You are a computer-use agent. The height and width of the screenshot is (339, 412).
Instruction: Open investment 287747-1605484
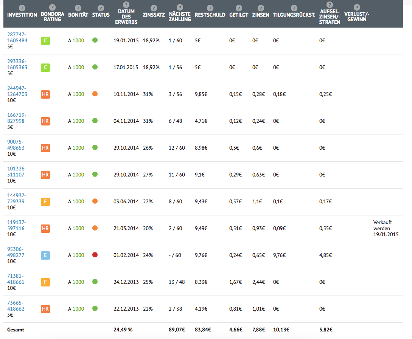[17, 37]
